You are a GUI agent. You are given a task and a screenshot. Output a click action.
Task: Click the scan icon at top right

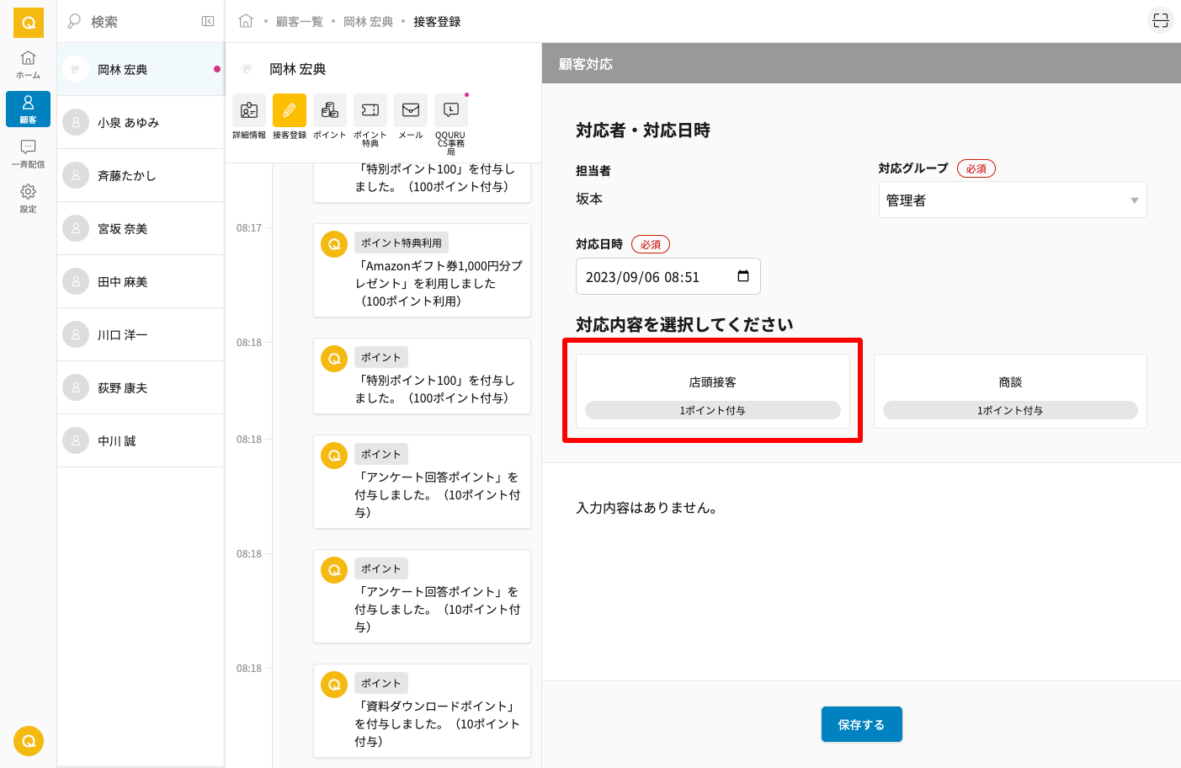(x=1160, y=21)
